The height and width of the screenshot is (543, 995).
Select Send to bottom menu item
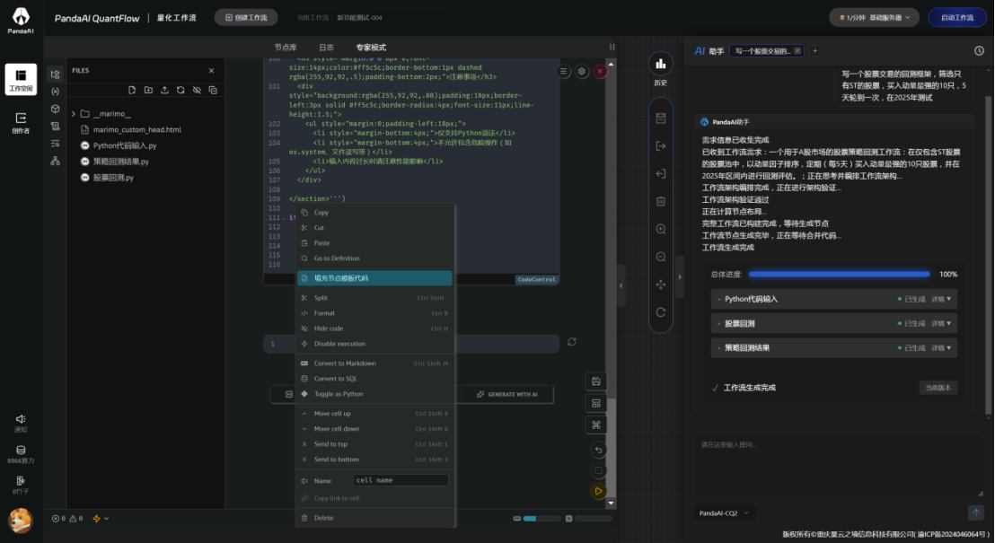[x=374, y=460]
